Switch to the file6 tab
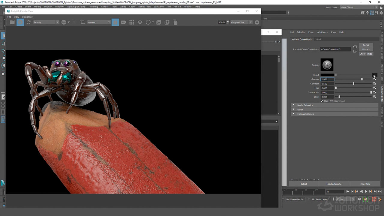 pos(319,39)
